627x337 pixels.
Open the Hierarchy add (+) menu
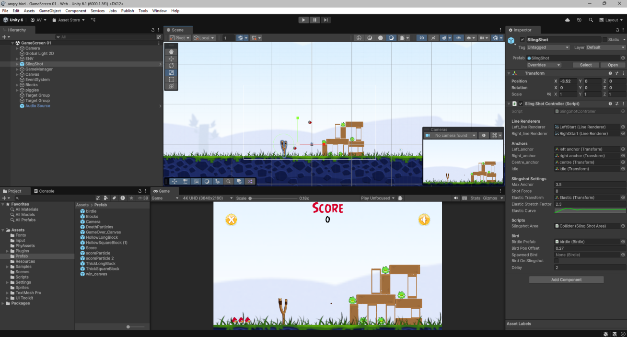5,37
